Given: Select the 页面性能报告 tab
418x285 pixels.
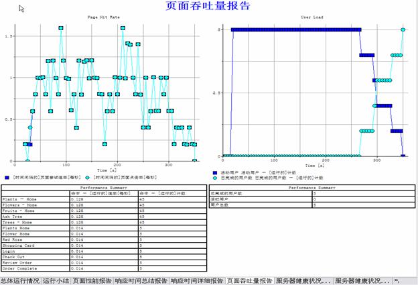Looking at the screenshot, I should (92, 280).
